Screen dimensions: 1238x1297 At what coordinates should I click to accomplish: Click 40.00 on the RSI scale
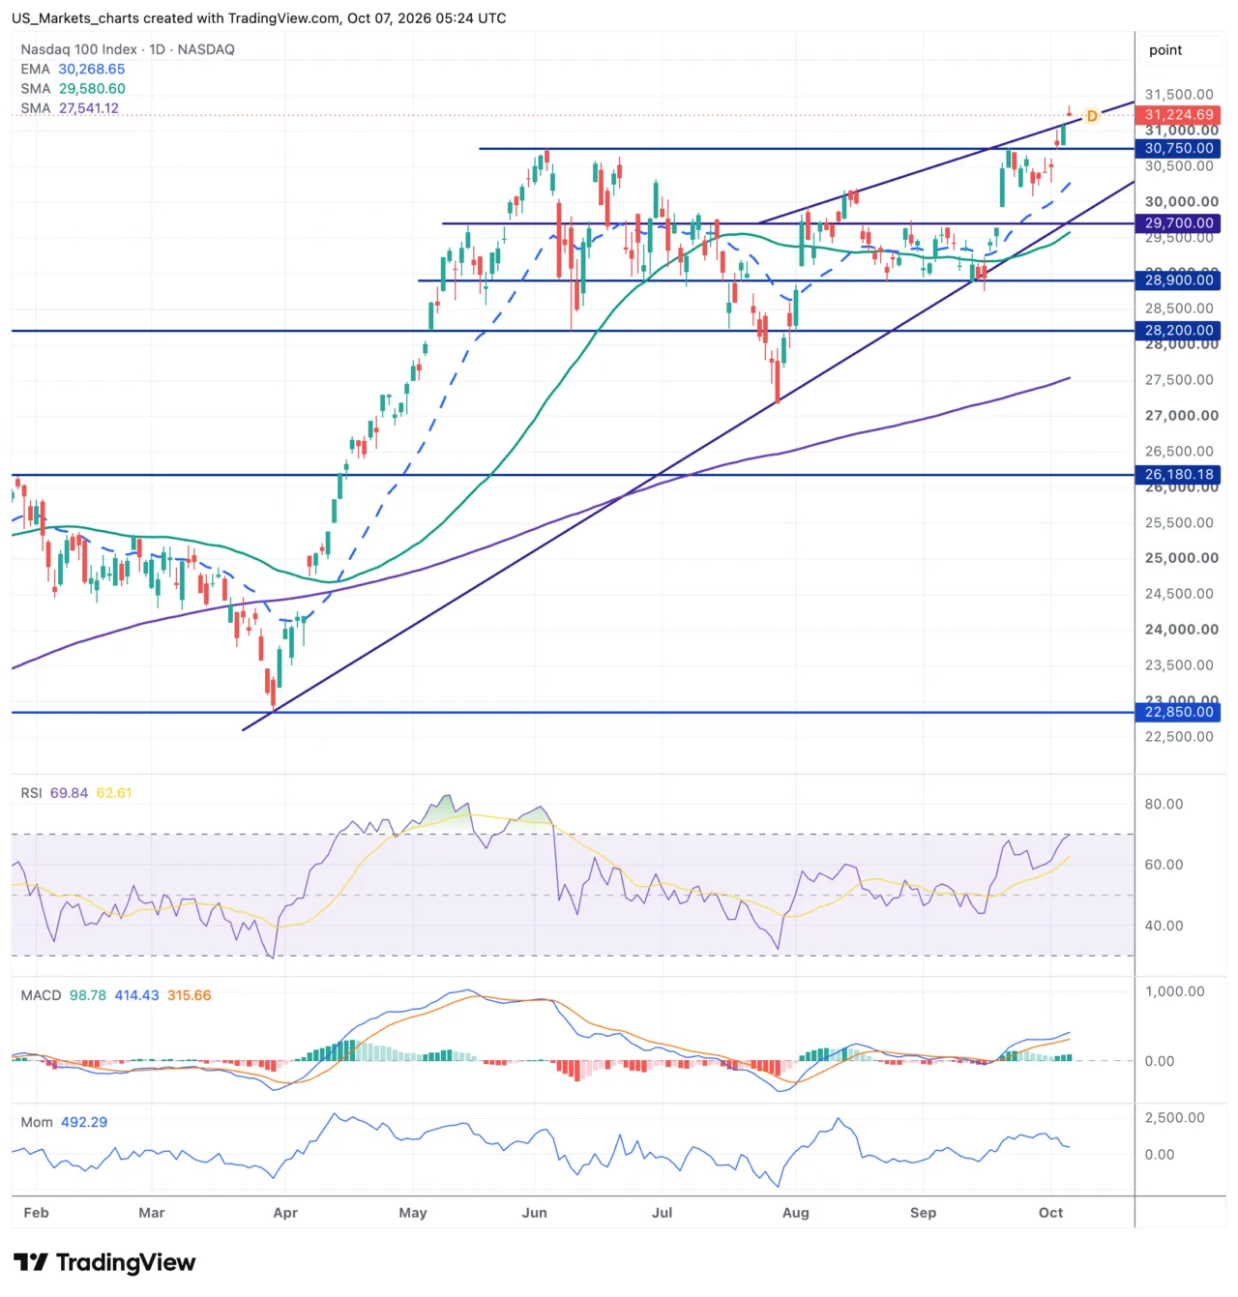1164,926
